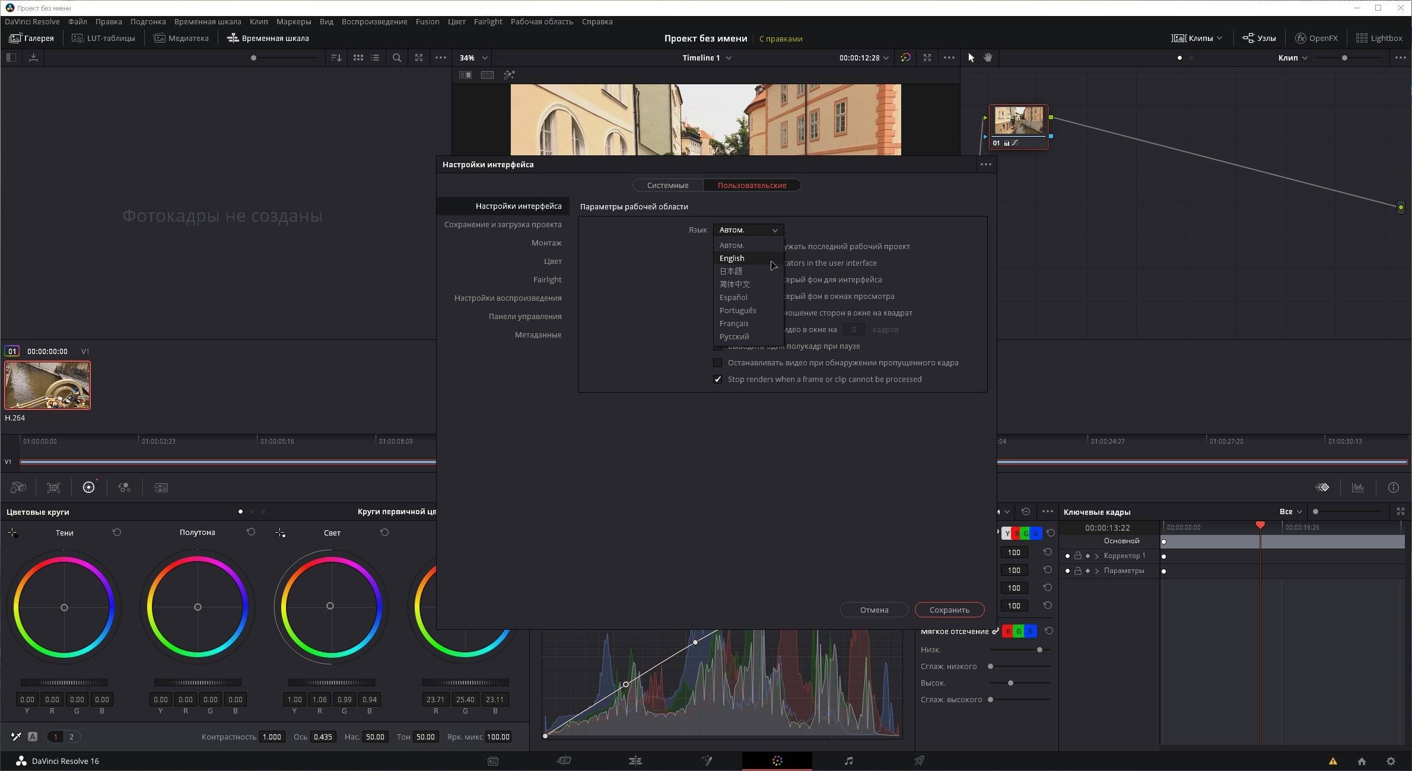Open the Язык language dropdown
Screen dimensions: 1412x771
coord(748,230)
